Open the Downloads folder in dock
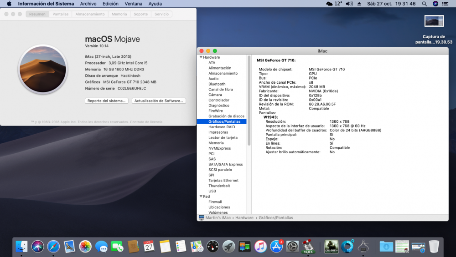The width and height of the screenshot is (456, 257). (386, 247)
